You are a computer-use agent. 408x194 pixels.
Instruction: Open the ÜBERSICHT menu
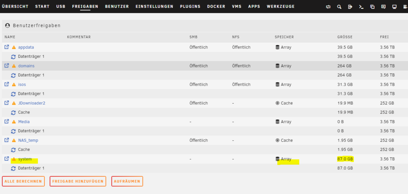(15, 7)
